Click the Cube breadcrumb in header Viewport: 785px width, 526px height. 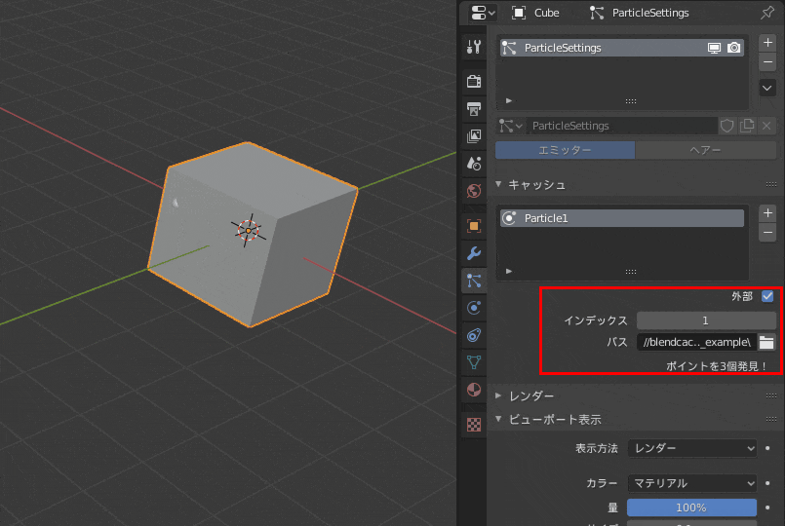tap(535, 13)
